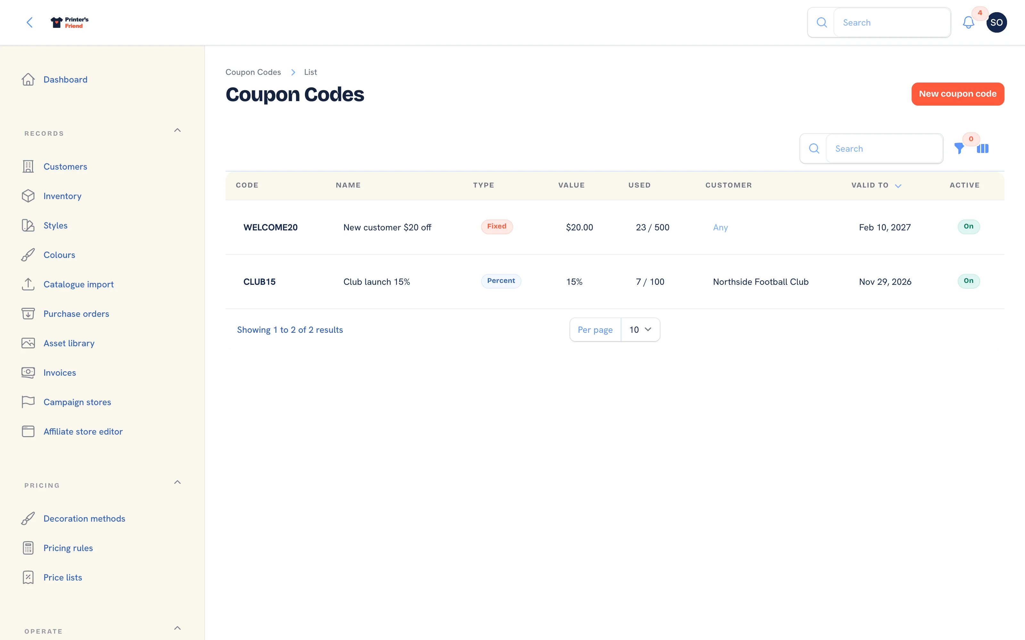Open the per page 10 dropdown
1025x640 pixels.
[x=640, y=330]
